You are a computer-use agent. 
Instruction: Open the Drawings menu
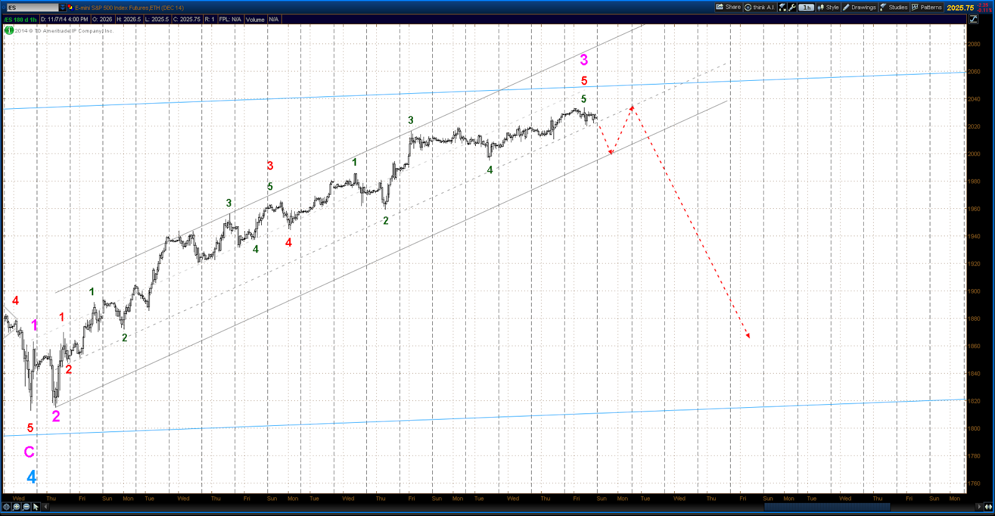pos(859,7)
